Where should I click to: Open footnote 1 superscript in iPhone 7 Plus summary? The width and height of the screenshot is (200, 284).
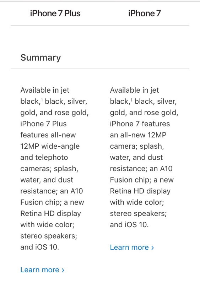pos(42,99)
